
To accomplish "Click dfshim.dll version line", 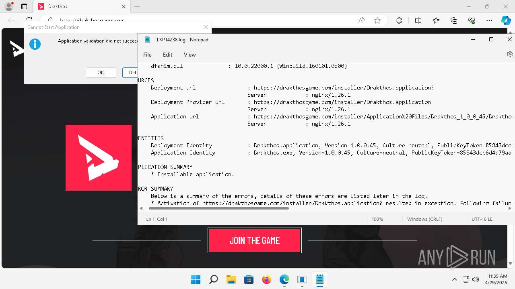I will pyautogui.click(x=249, y=66).
